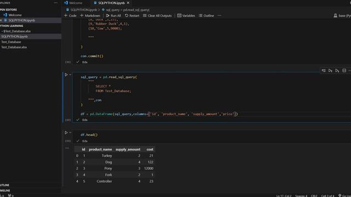The width and height of the screenshot is (351, 197).
Task: Close the SQLPYTHON.ipynb editor tab
Action: point(128,3)
